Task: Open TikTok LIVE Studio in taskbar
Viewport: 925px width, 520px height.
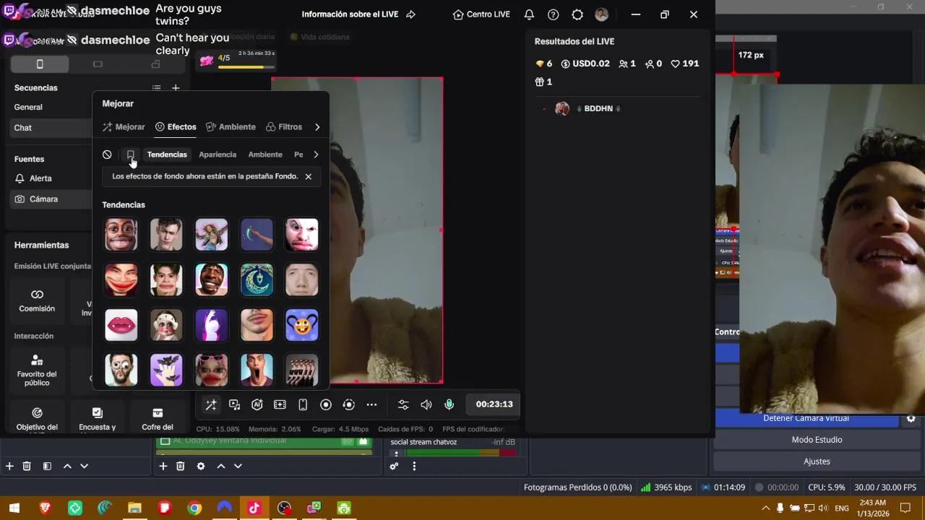Action: click(254, 508)
